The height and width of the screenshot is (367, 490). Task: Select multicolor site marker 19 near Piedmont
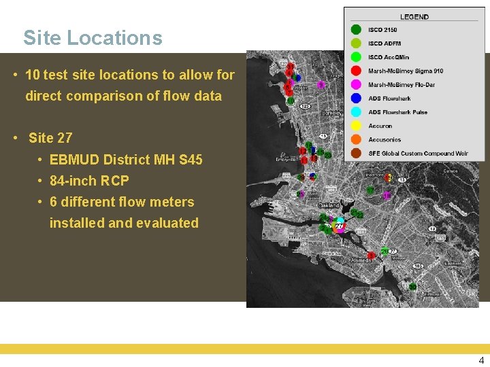388,178
